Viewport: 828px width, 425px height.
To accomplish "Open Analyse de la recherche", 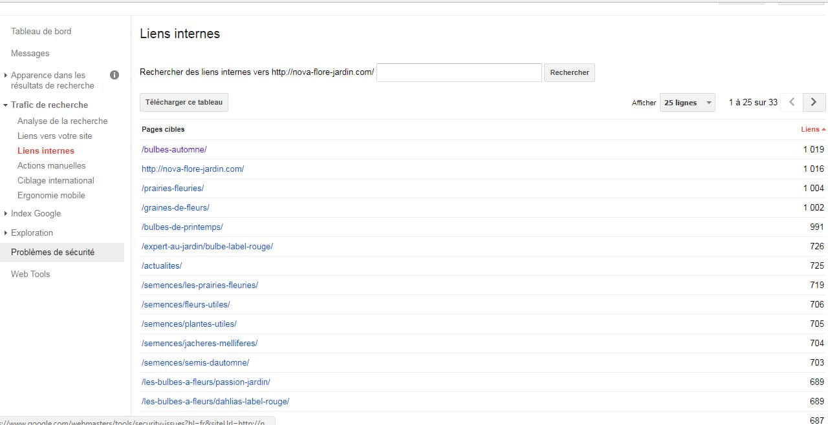I will point(62,121).
